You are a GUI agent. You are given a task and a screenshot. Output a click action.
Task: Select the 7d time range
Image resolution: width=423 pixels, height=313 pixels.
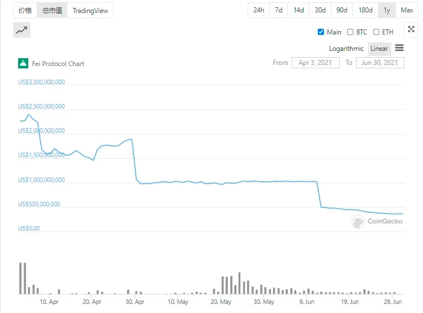pyautogui.click(x=279, y=10)
